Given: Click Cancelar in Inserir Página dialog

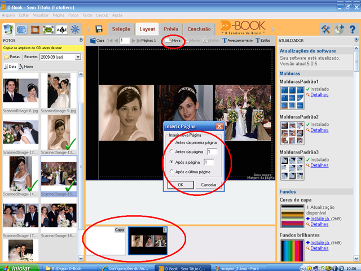Looking at the screenshot, I should point(209,185).
